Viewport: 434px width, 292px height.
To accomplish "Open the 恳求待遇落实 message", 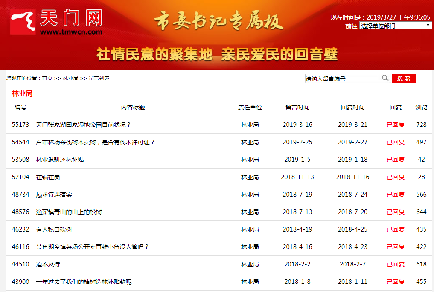I will [54, 195].
